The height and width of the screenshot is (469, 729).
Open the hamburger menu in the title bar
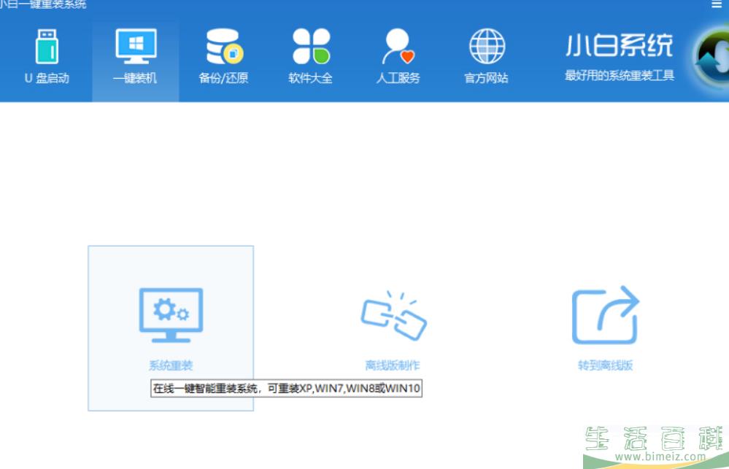[717, 4]
